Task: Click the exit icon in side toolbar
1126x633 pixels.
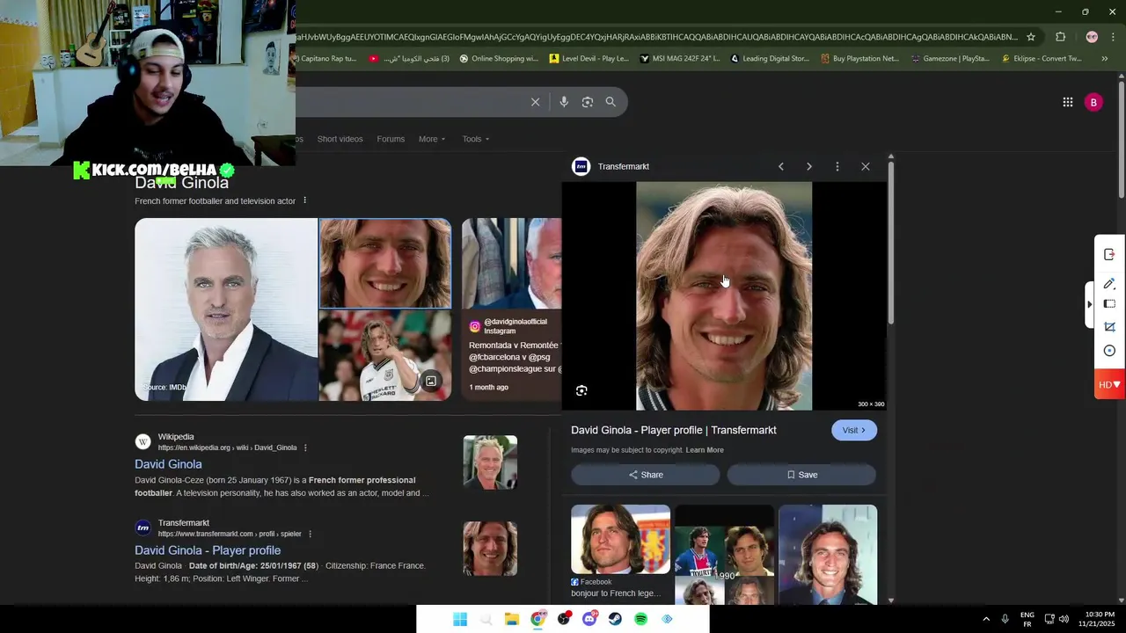Action: coord(1109,254)
